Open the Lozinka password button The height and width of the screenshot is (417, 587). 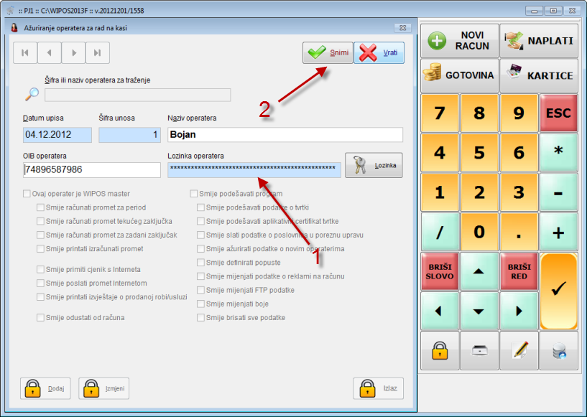(x=374, y=167)
